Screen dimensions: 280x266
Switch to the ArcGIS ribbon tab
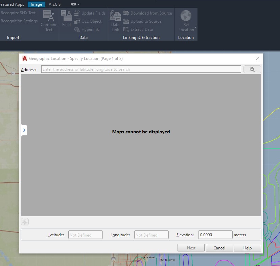(x=55, y=4)
